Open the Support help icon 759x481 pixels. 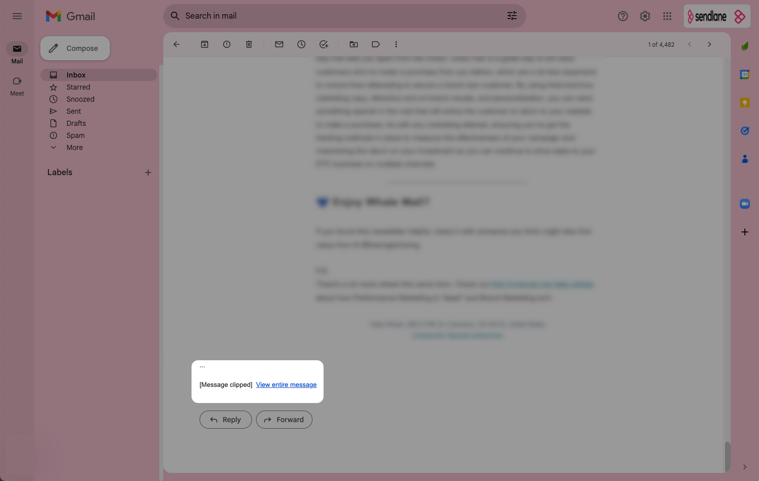[623, 16]
